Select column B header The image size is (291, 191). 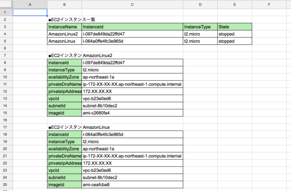[x=65, y=5]
